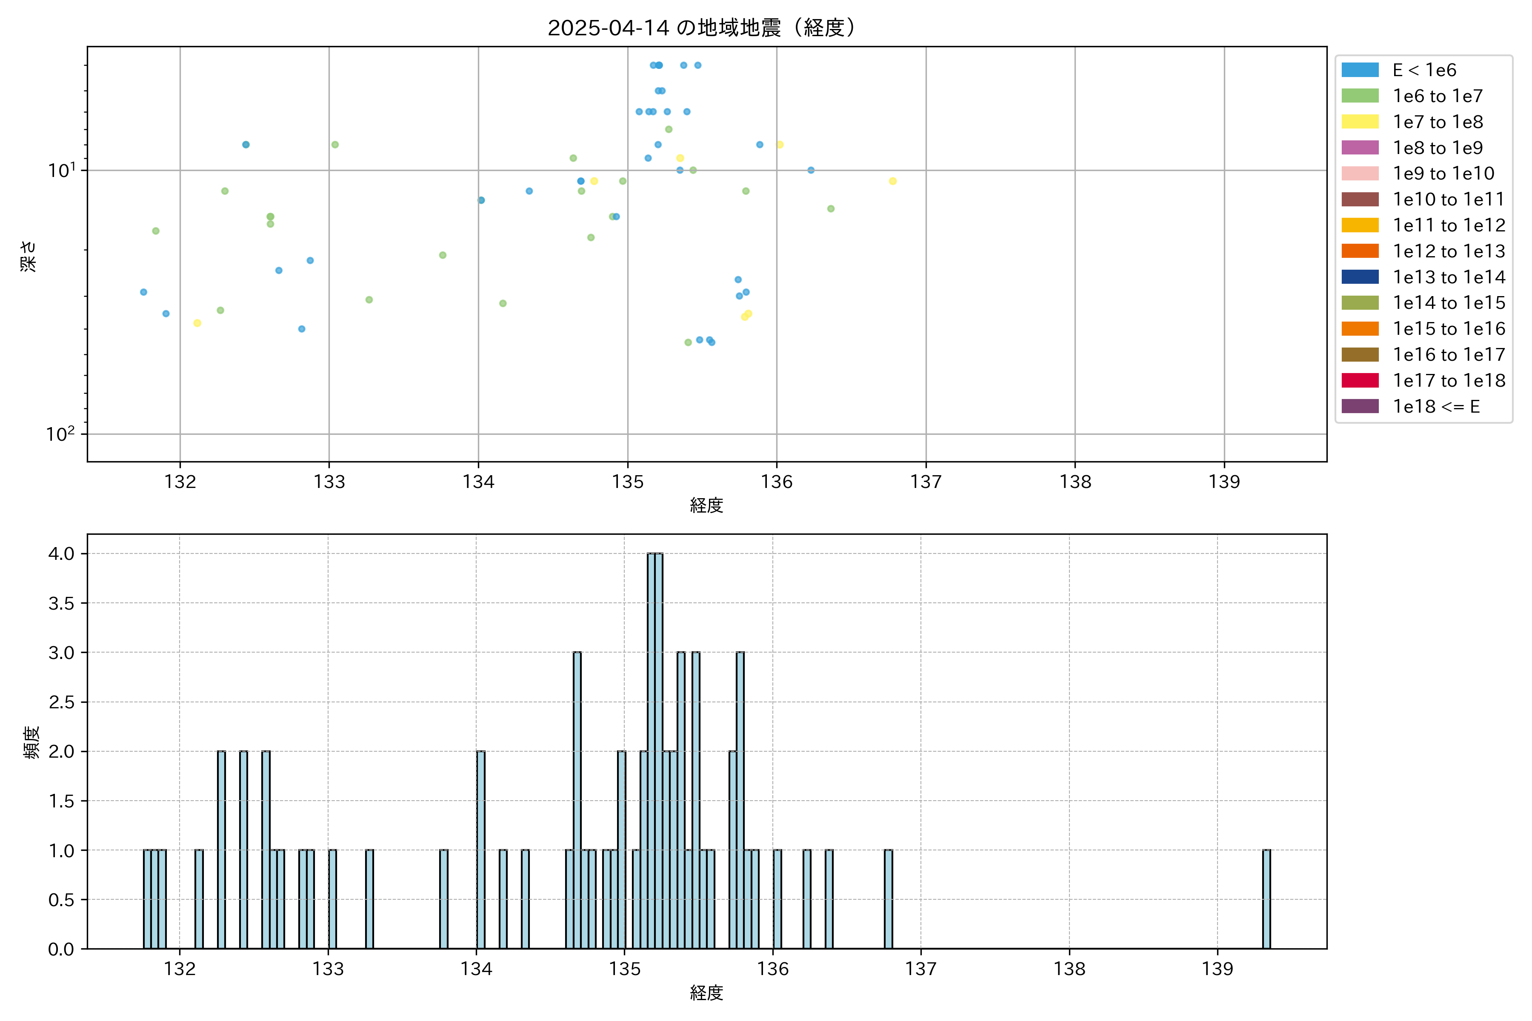Screen dimensions: 1532x1021
Task: Click the leftmost blue scatter point
Action: coord(143,292)
